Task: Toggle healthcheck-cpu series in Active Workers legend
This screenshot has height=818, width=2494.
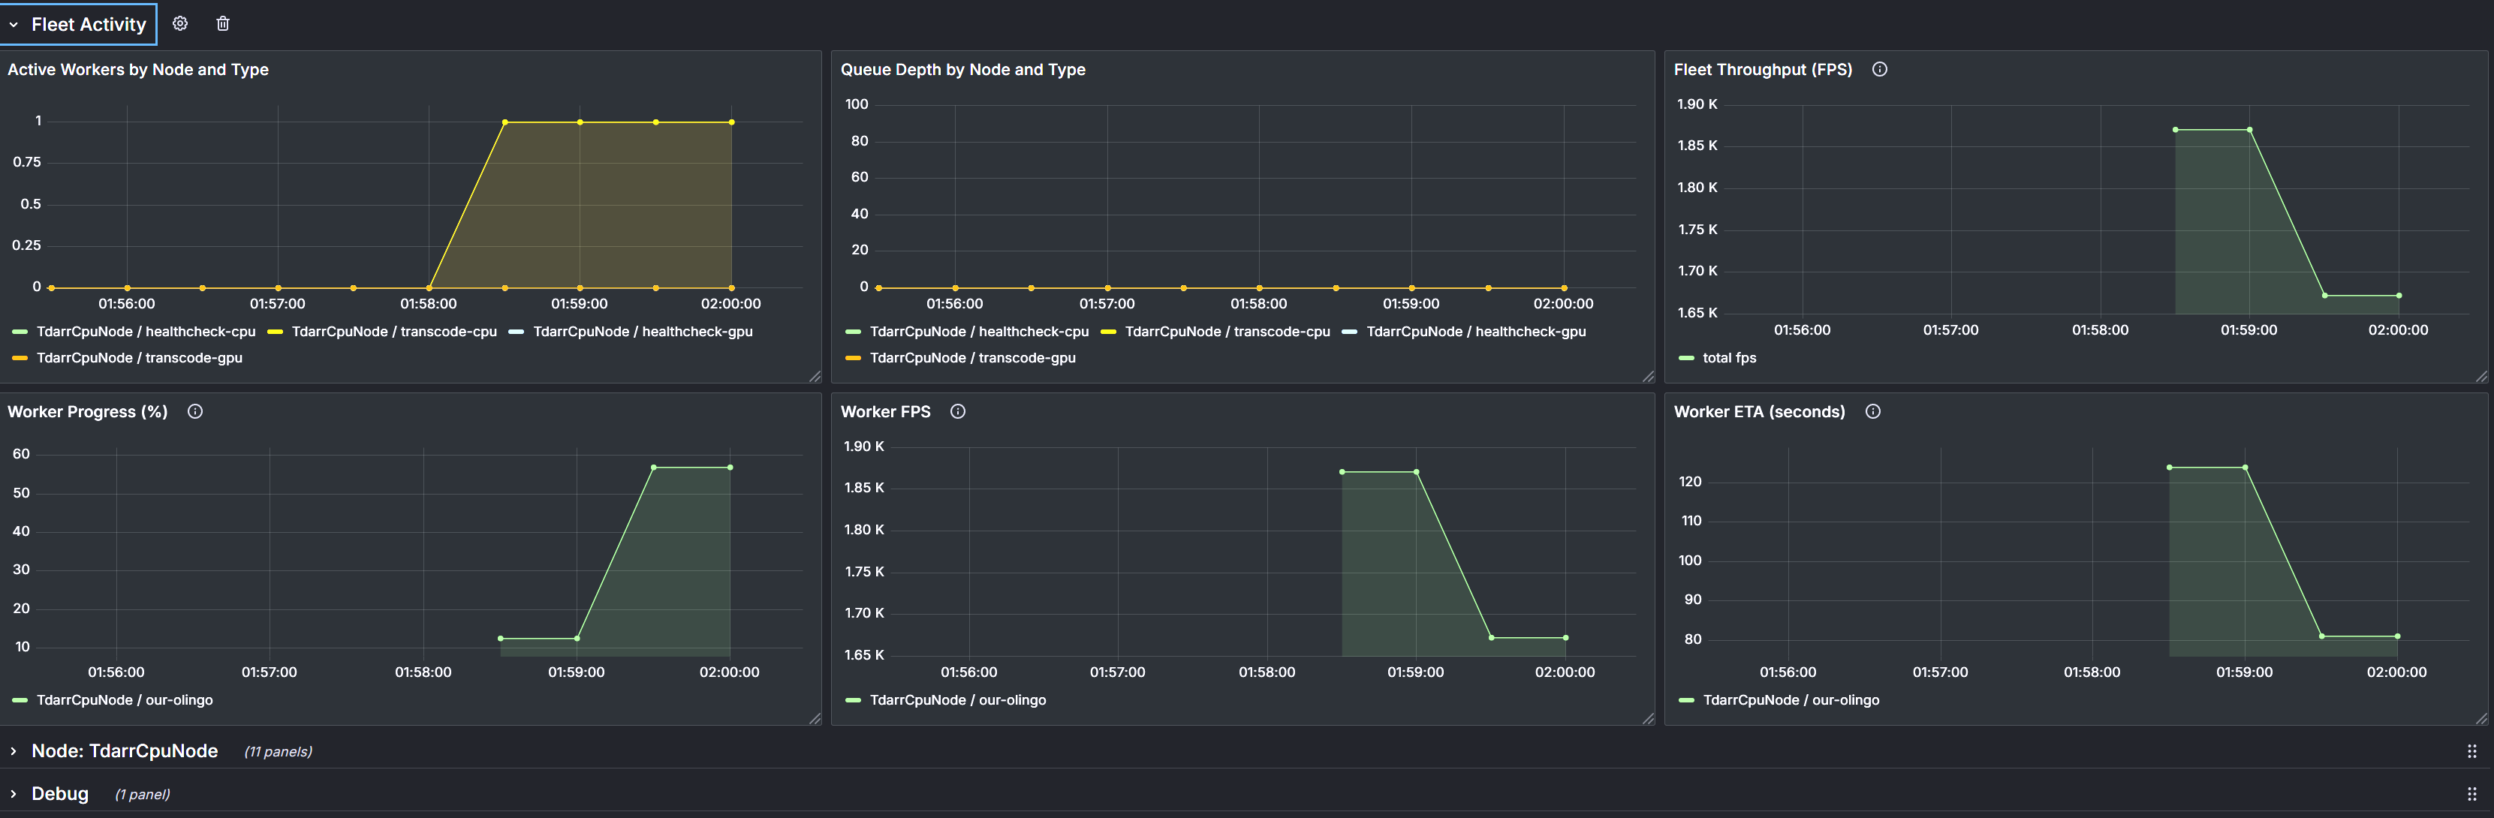Action: point(145,331)
